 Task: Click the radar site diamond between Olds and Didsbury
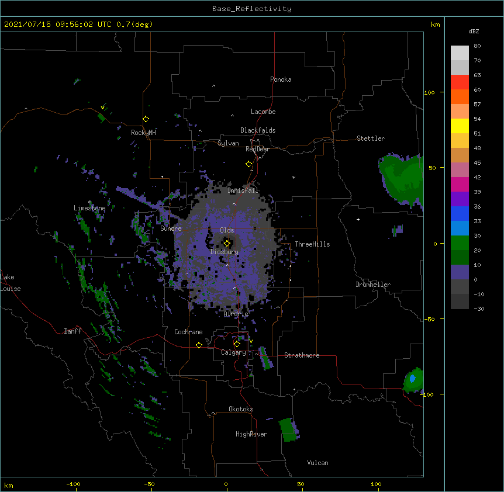point(227,244)
